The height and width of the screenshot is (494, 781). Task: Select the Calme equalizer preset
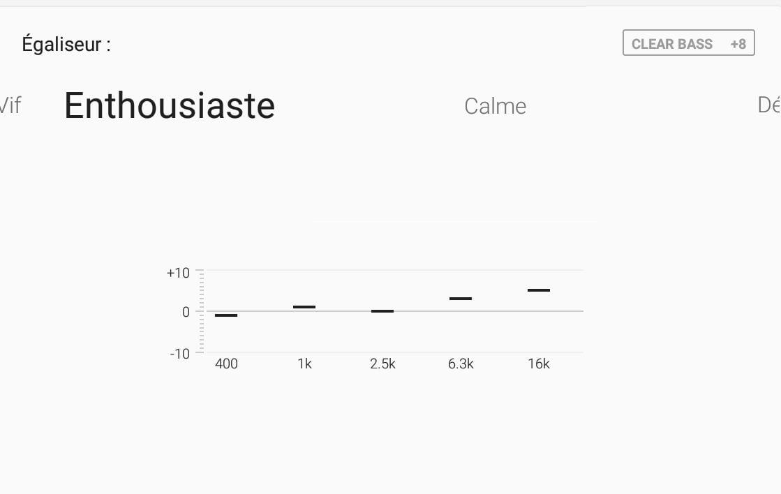pyautogui.click(x=495, y=106)
